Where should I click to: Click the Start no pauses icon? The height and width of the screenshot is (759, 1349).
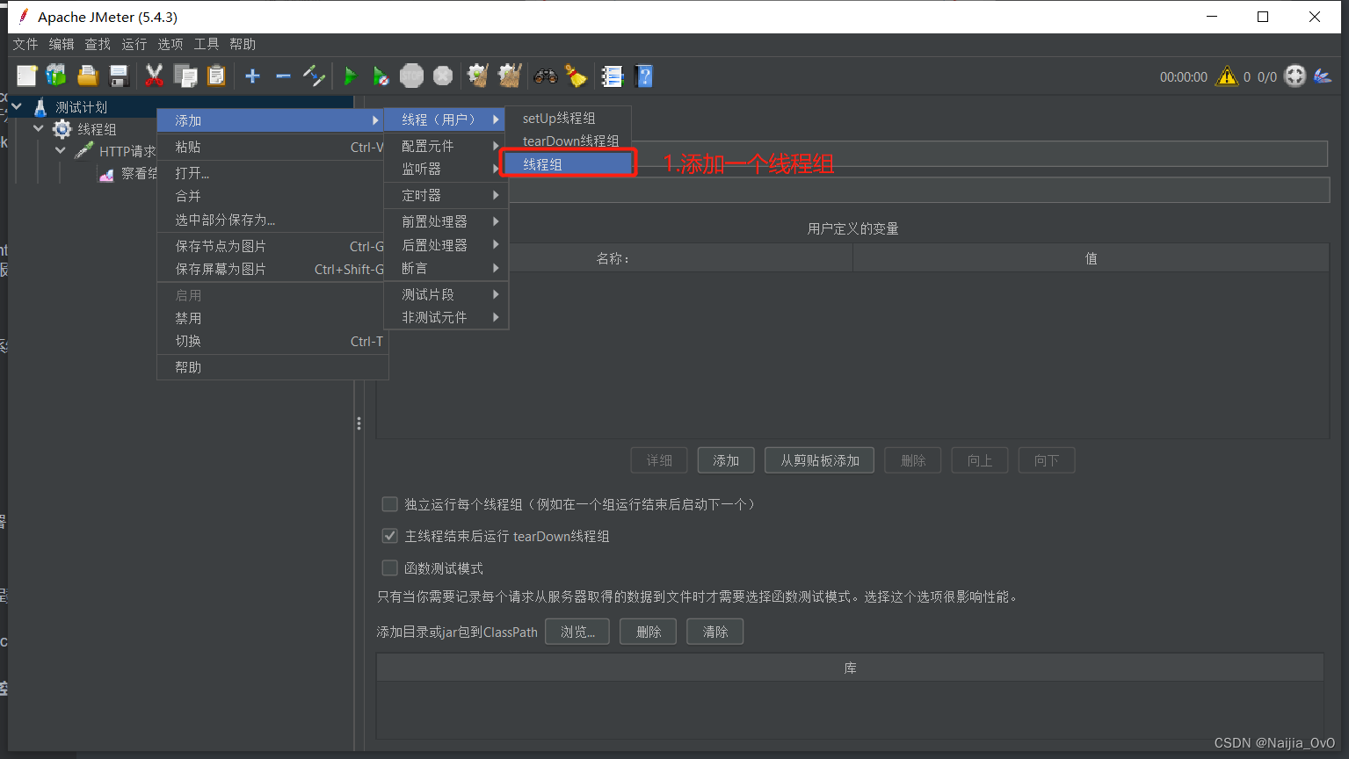(x=381, y=76)
